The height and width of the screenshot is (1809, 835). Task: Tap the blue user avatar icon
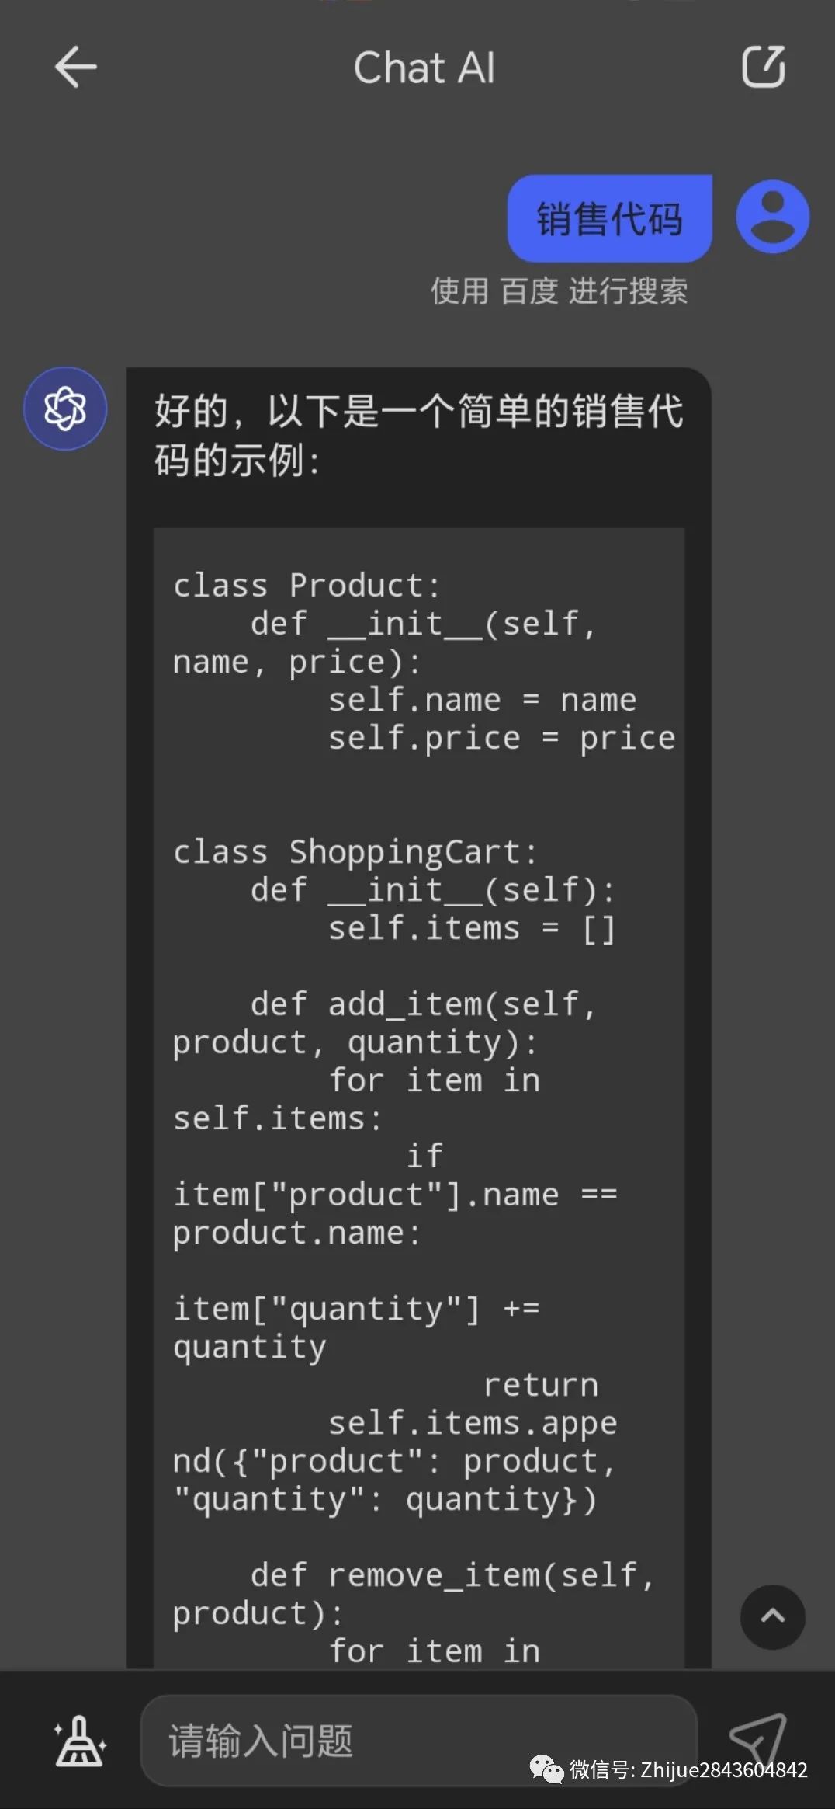coord(772,217)
